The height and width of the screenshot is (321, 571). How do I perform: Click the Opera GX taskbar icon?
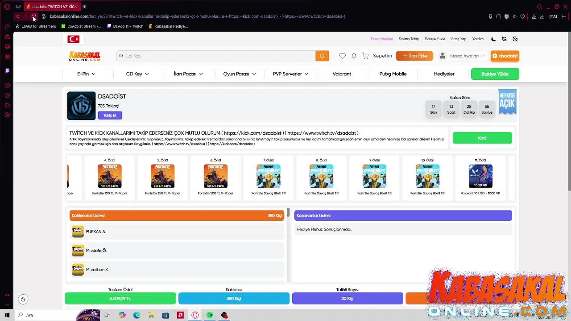(x=195, y=315)
